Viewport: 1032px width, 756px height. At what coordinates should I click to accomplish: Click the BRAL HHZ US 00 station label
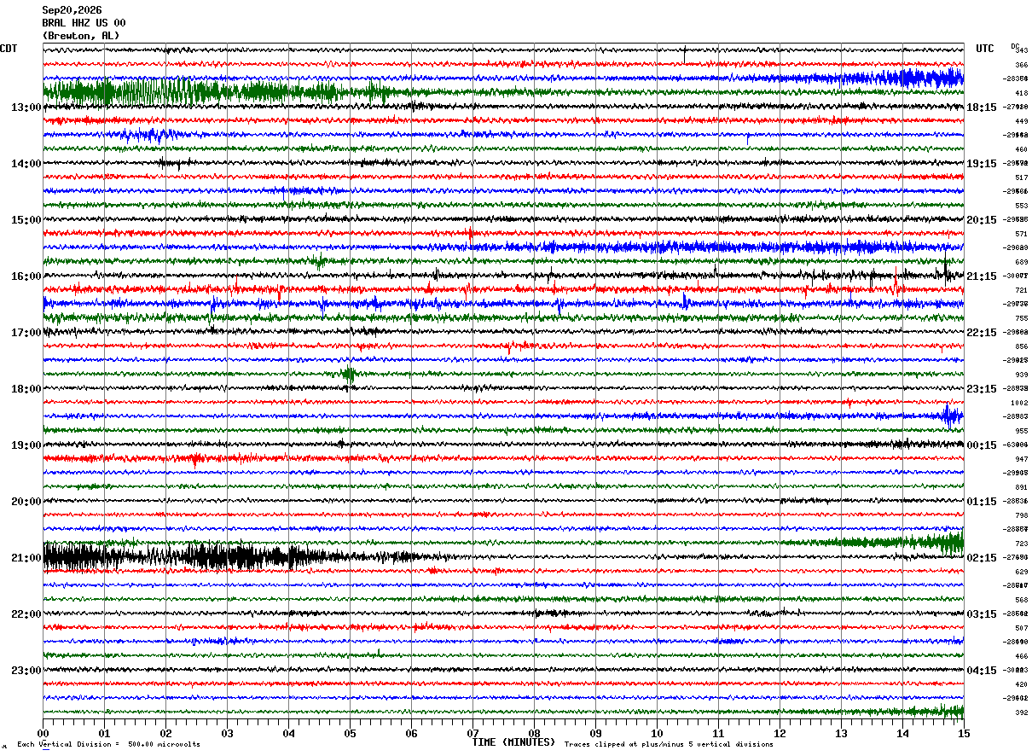(x=84, y=23)
